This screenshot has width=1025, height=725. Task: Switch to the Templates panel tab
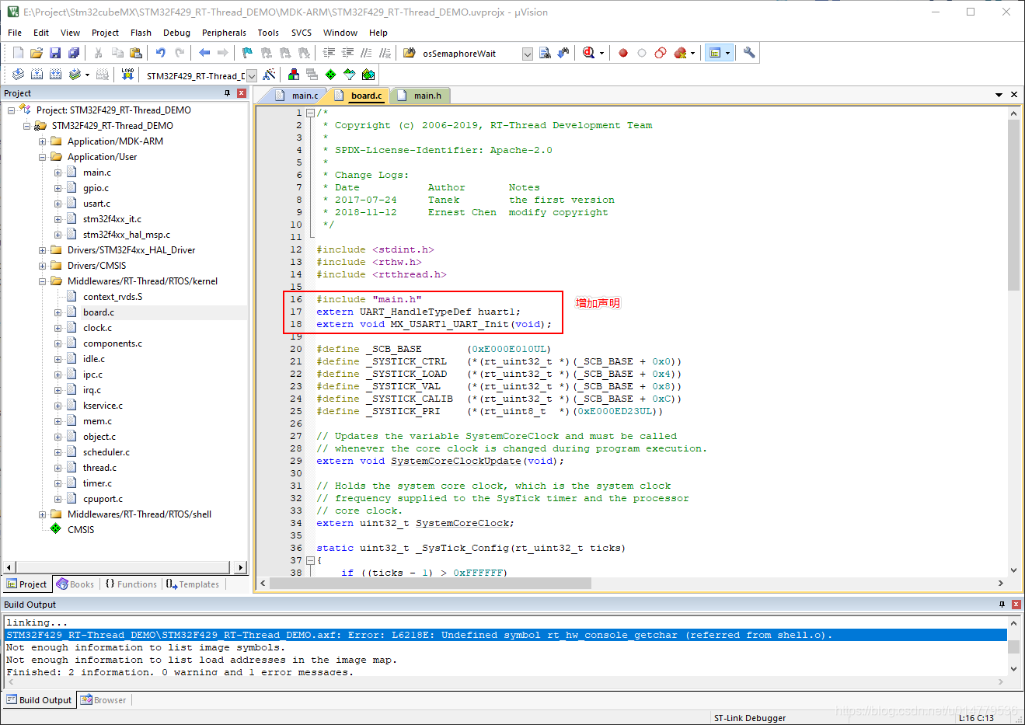(193, 584)
